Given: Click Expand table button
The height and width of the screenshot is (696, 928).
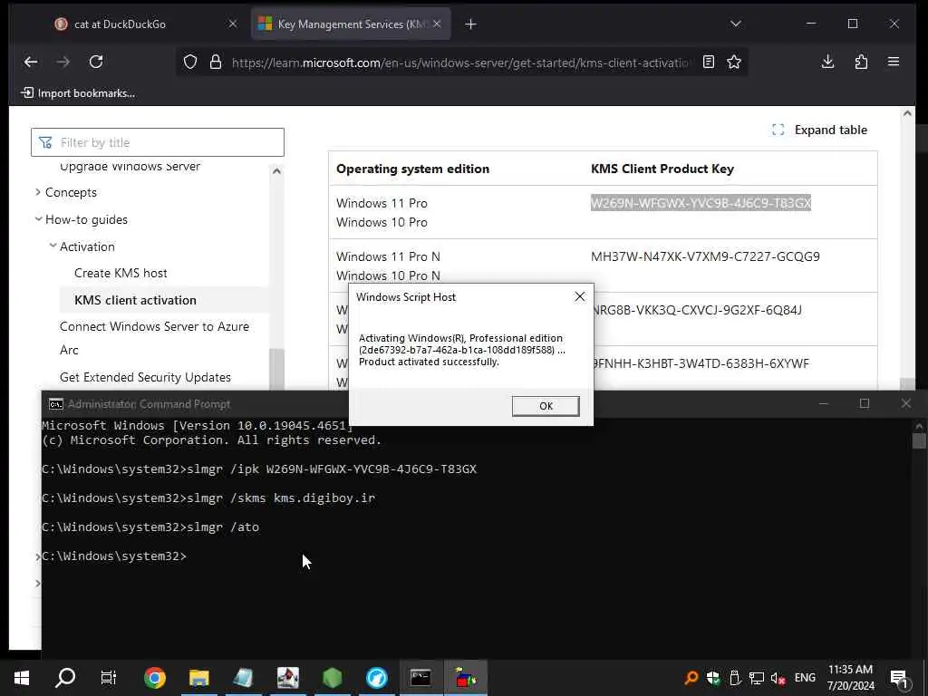Looking at the screenshot, I should (819, 130).
